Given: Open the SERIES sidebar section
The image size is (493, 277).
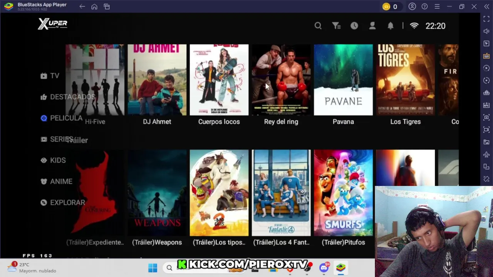Looking at the screenshot, I should tap(57, 139).
